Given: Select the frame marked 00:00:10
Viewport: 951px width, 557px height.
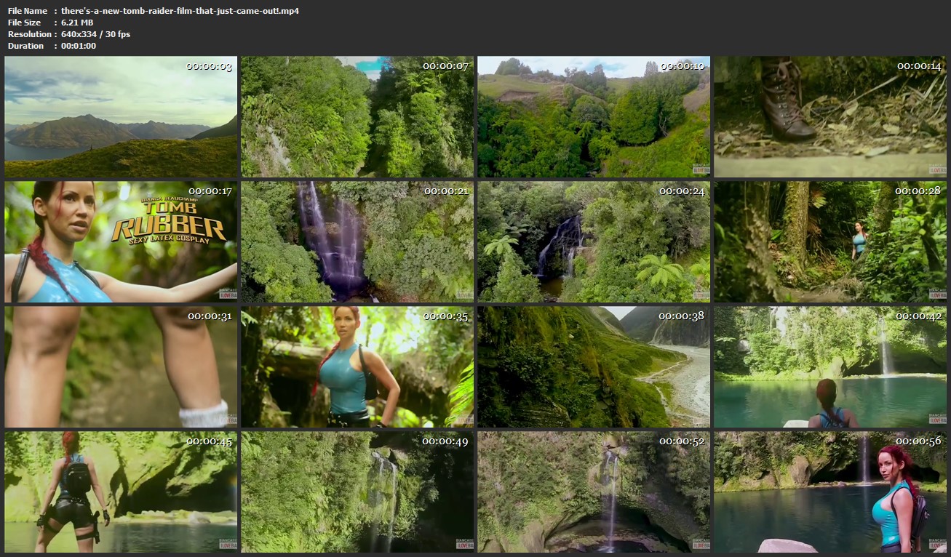Looking at the screenshot, I should click(x=594, y=117).
